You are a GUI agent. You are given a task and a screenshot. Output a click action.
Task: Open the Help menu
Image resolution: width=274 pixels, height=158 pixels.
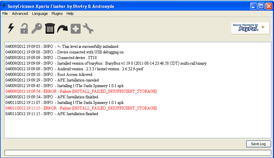pyautogui.click(x=70, y=14)
